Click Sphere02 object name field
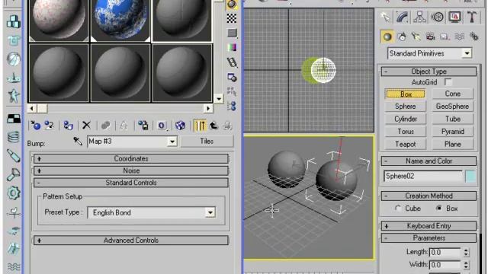This screenshot has width=488, height=274. click(423, 176)
